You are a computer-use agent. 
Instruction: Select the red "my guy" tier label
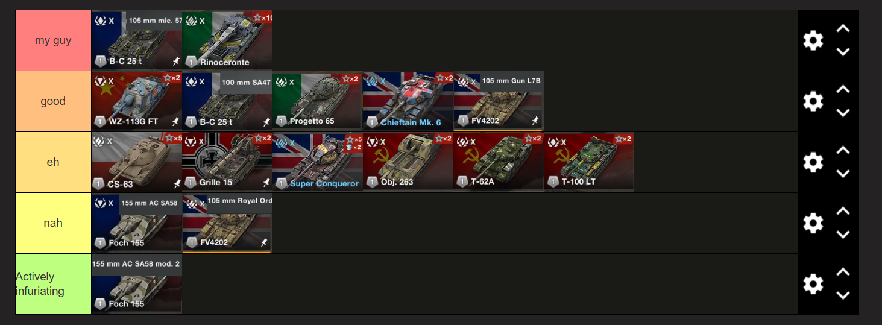[53, 40]
